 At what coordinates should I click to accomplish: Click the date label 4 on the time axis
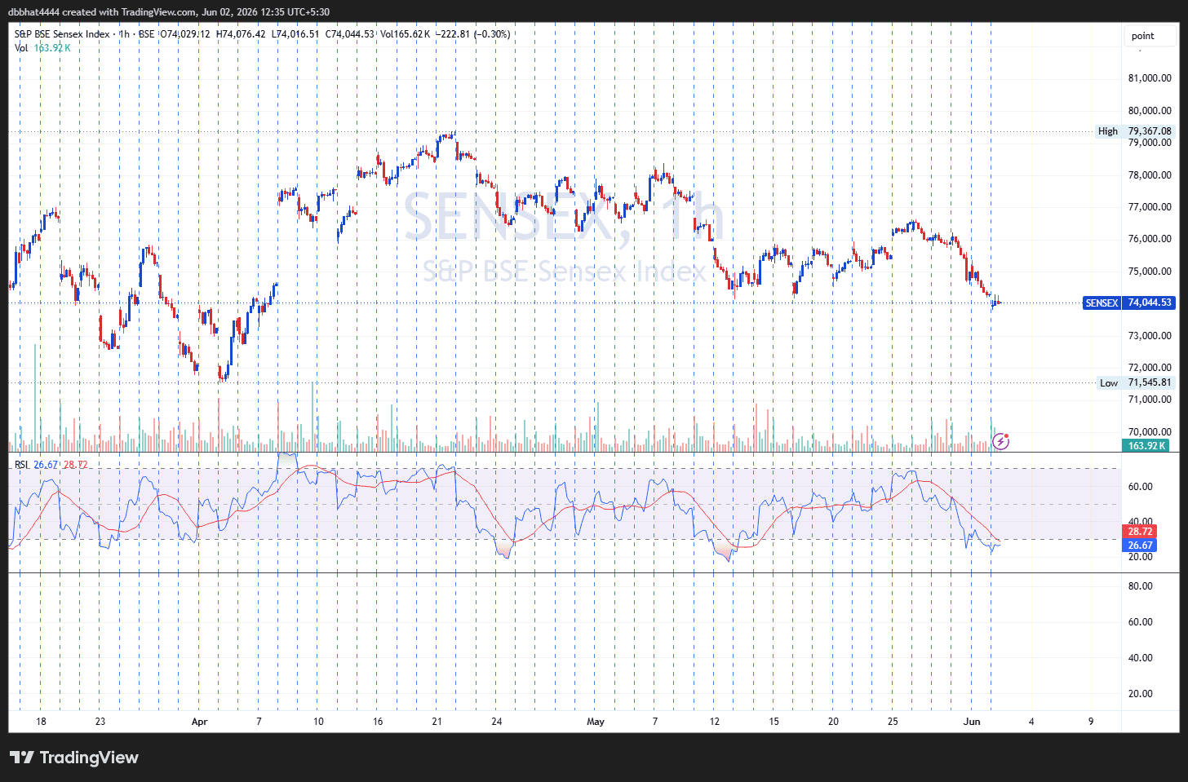[x=1031, y=722]
